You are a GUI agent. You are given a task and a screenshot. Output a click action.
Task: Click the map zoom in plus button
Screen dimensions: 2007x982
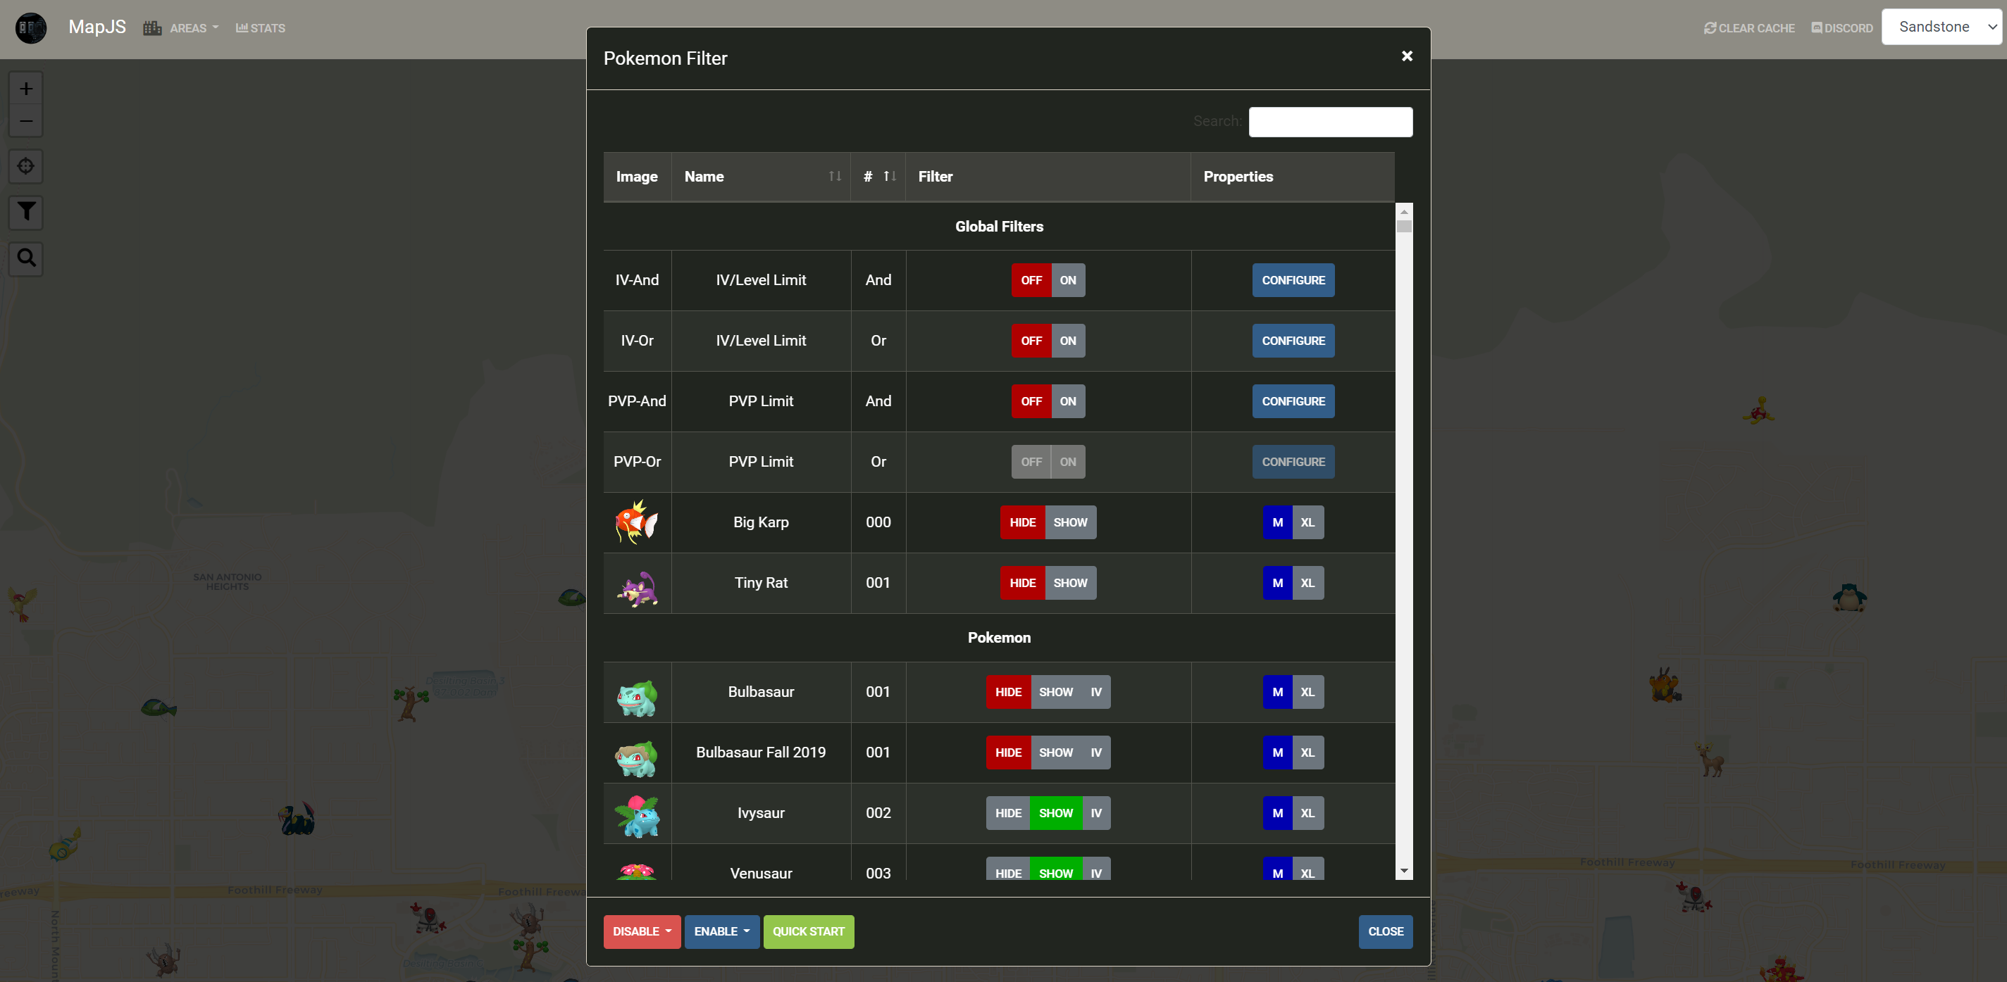tap(25, 89)
